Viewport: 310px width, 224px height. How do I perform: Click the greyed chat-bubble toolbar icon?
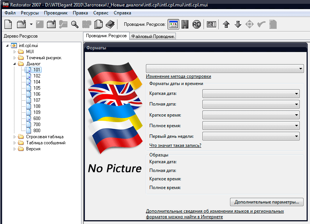click(x=63, y=24)
